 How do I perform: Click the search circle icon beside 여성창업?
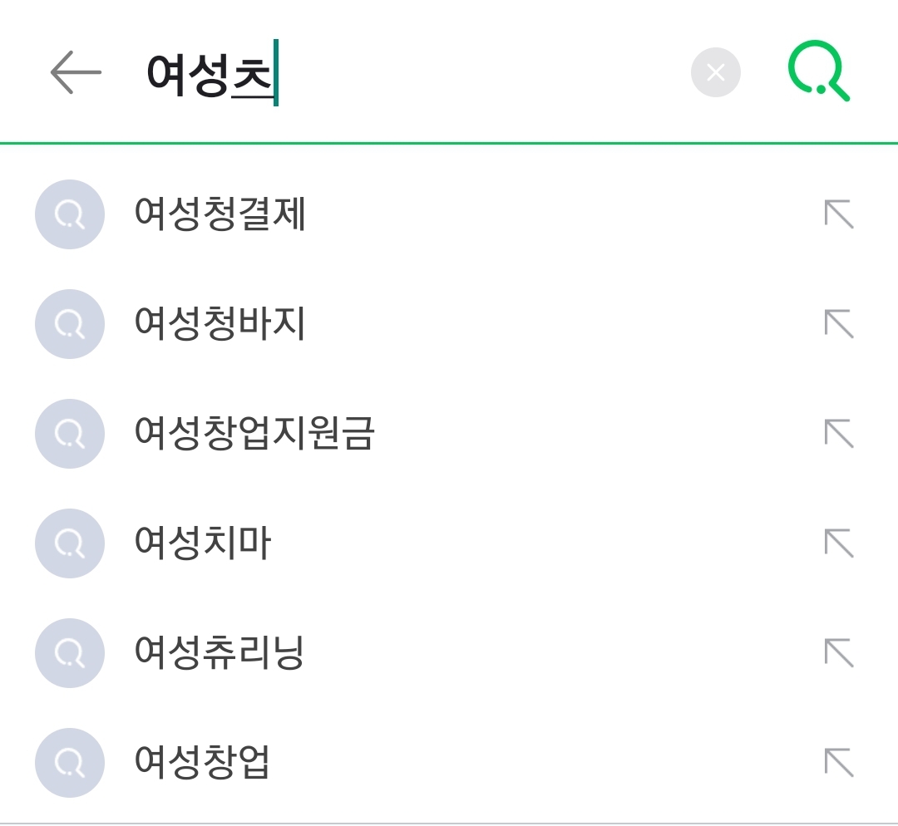tap(70, 763)
